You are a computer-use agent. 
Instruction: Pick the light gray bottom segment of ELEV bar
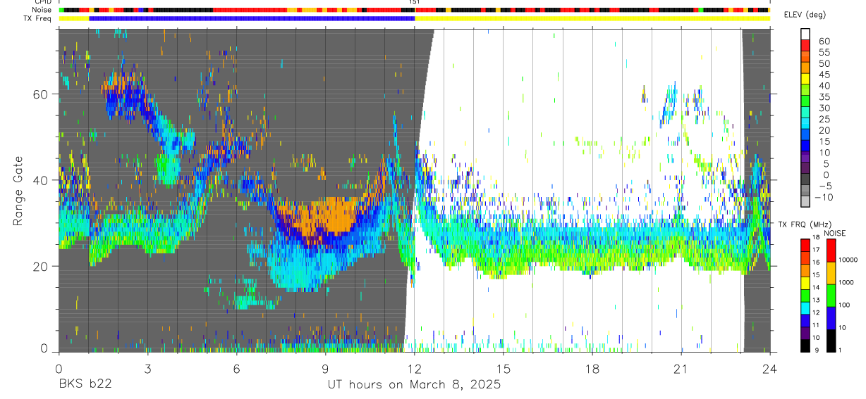coord(805,203)
